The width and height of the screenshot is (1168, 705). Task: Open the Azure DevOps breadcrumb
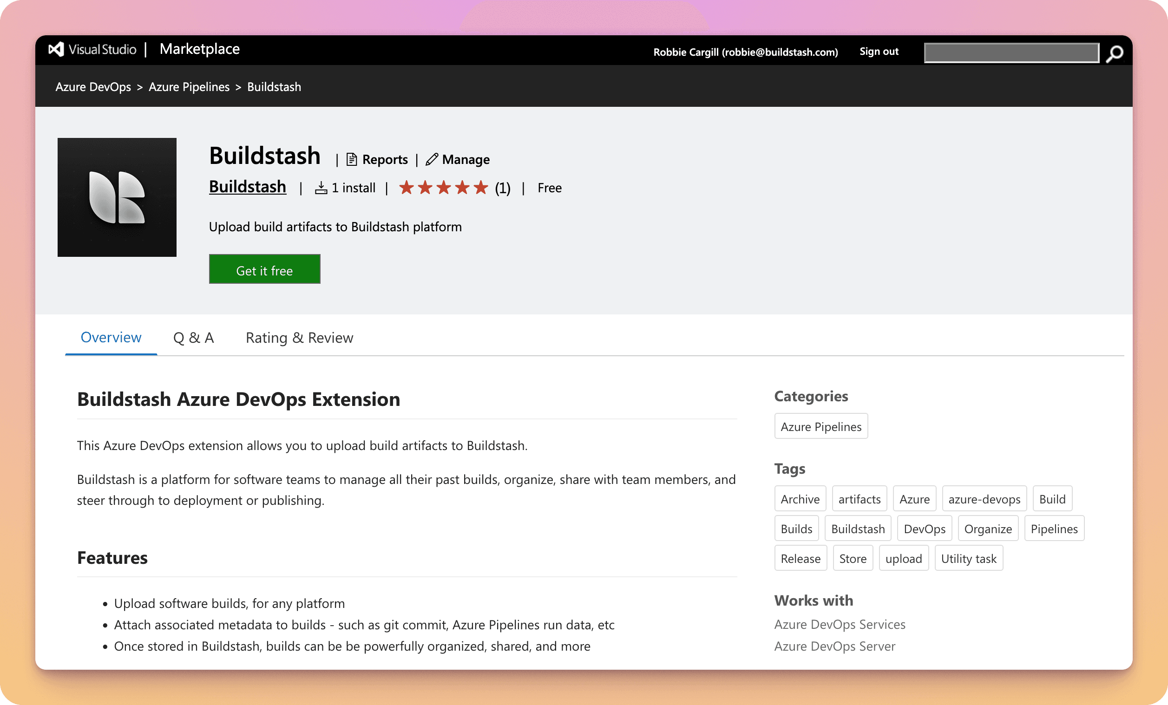tap(93, 87)
